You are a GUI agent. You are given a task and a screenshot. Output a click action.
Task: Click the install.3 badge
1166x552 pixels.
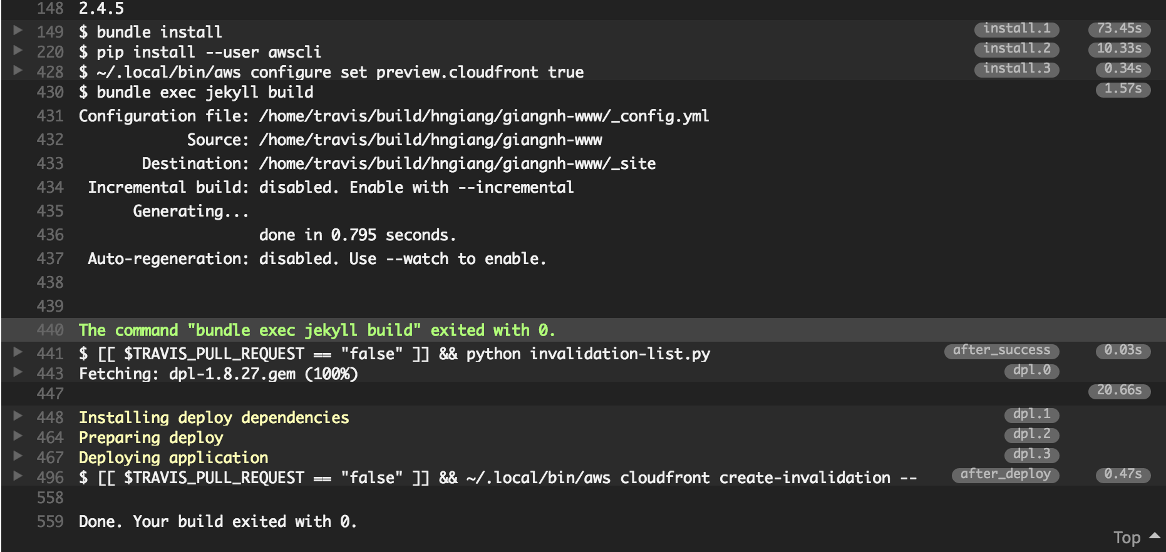click(1016, 69)
